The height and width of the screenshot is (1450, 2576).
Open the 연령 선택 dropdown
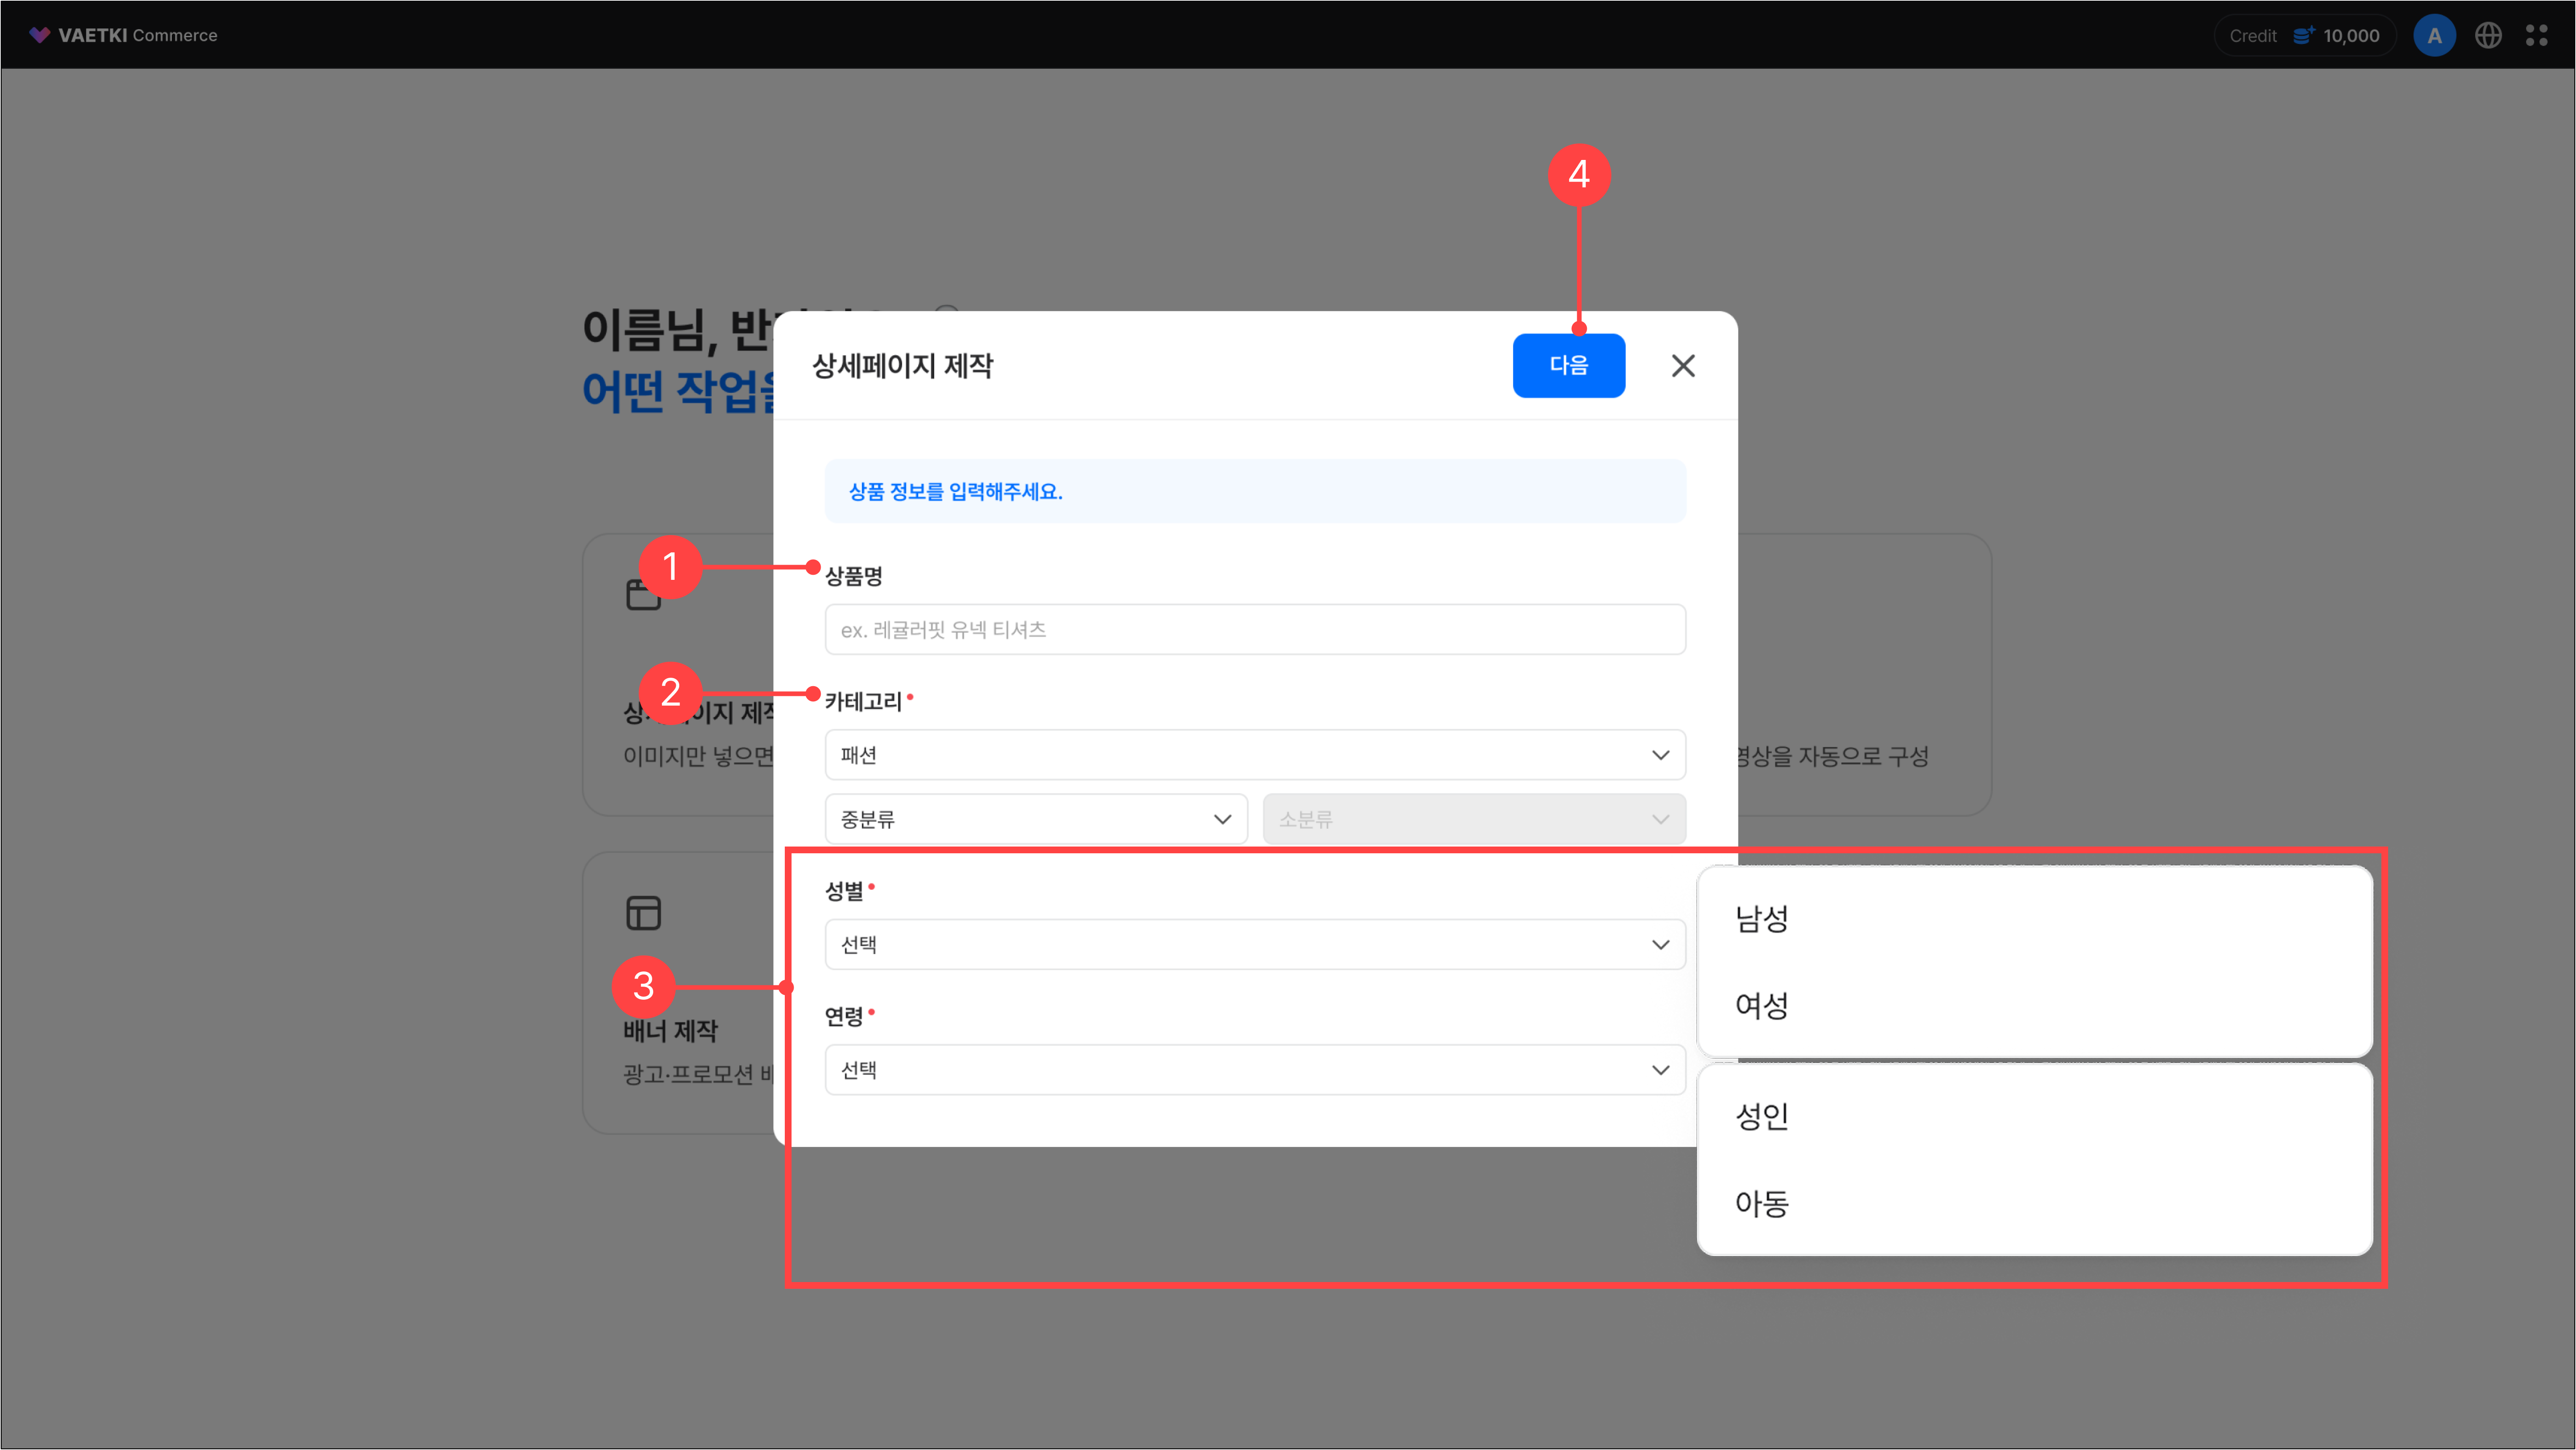coord(1255,1070)
